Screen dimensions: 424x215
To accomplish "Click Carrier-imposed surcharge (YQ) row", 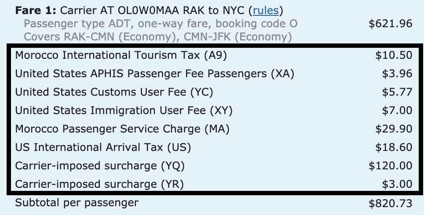I will coord(100,166).
